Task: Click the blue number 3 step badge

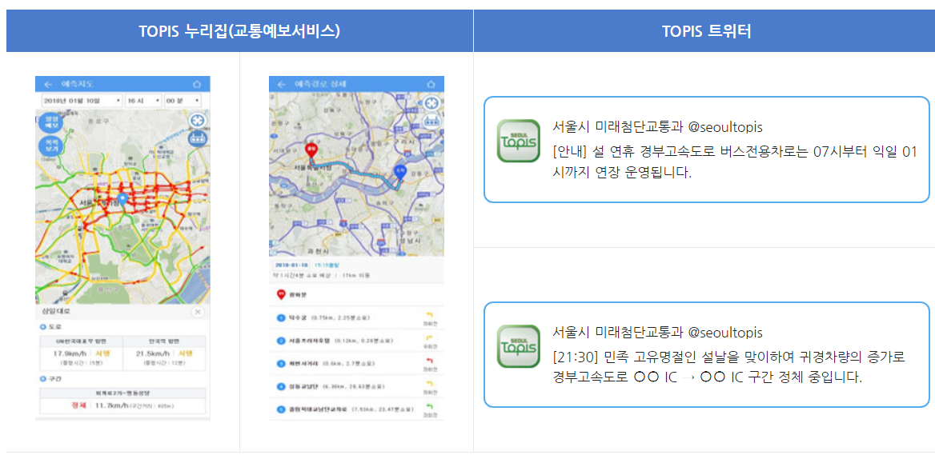Action: point(281,364)
